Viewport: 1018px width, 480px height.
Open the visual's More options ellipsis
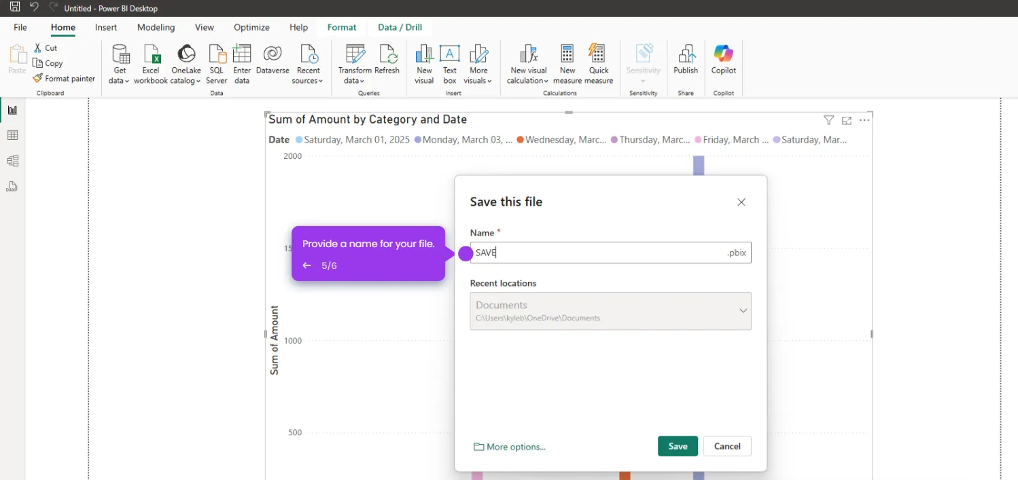pyautogui.click(x=864, y=120)
